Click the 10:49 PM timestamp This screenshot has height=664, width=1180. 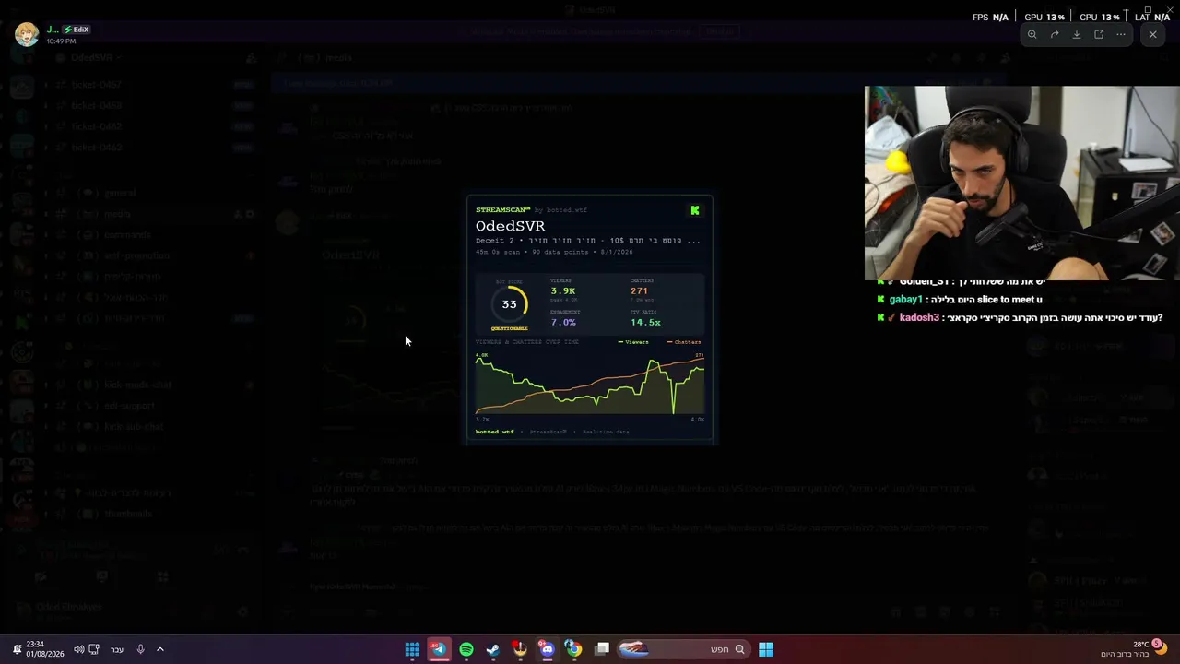61,41
